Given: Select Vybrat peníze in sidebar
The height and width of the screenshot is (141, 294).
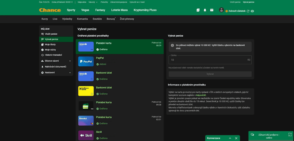Looking at the screenshot, I should [56, 39].
